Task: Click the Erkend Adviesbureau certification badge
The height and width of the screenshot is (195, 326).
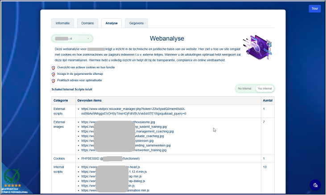Action: pyautogui.click(x=12, y=178)
